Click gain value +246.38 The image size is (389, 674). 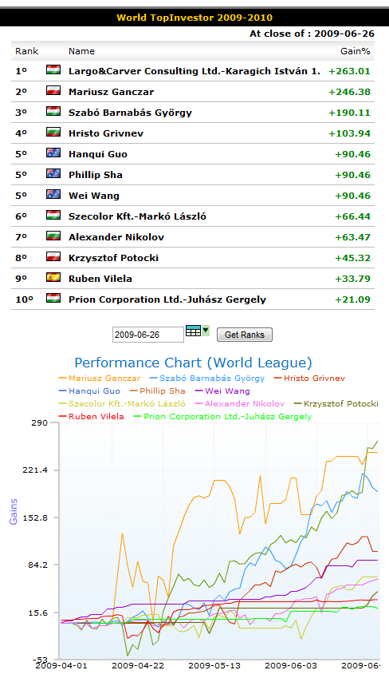tap(349, 92)
